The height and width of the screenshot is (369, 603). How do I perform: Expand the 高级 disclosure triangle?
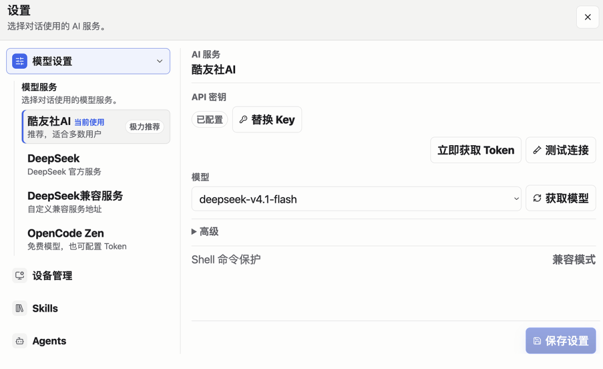tap(194, 232)
